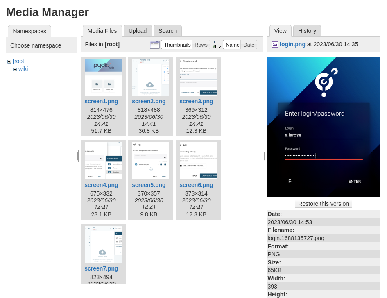Click the left panel resize handle
Screen dimensions: 387x298
[79, 156]
